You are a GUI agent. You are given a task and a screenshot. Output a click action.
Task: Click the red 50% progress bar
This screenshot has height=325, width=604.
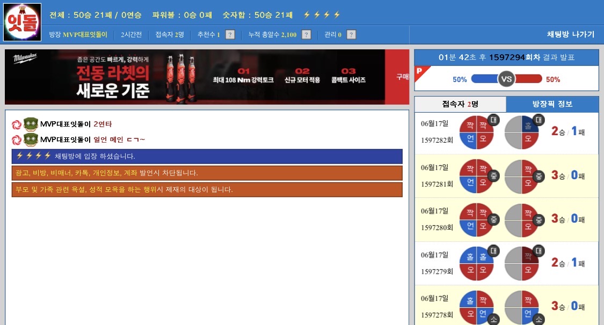click(x=528, y=79)
